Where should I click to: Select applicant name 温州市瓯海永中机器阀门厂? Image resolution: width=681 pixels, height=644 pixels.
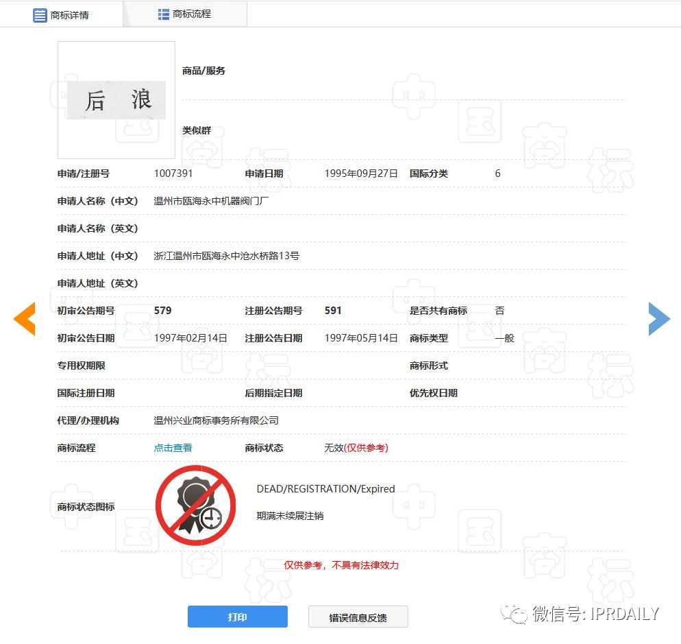tap(212, 201)
